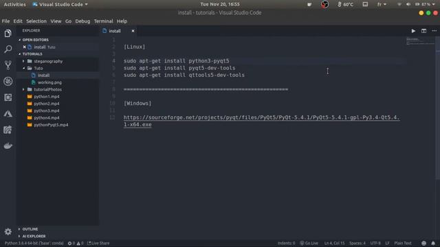Click Indents: 0 in status bar

(x=286, y=243)
